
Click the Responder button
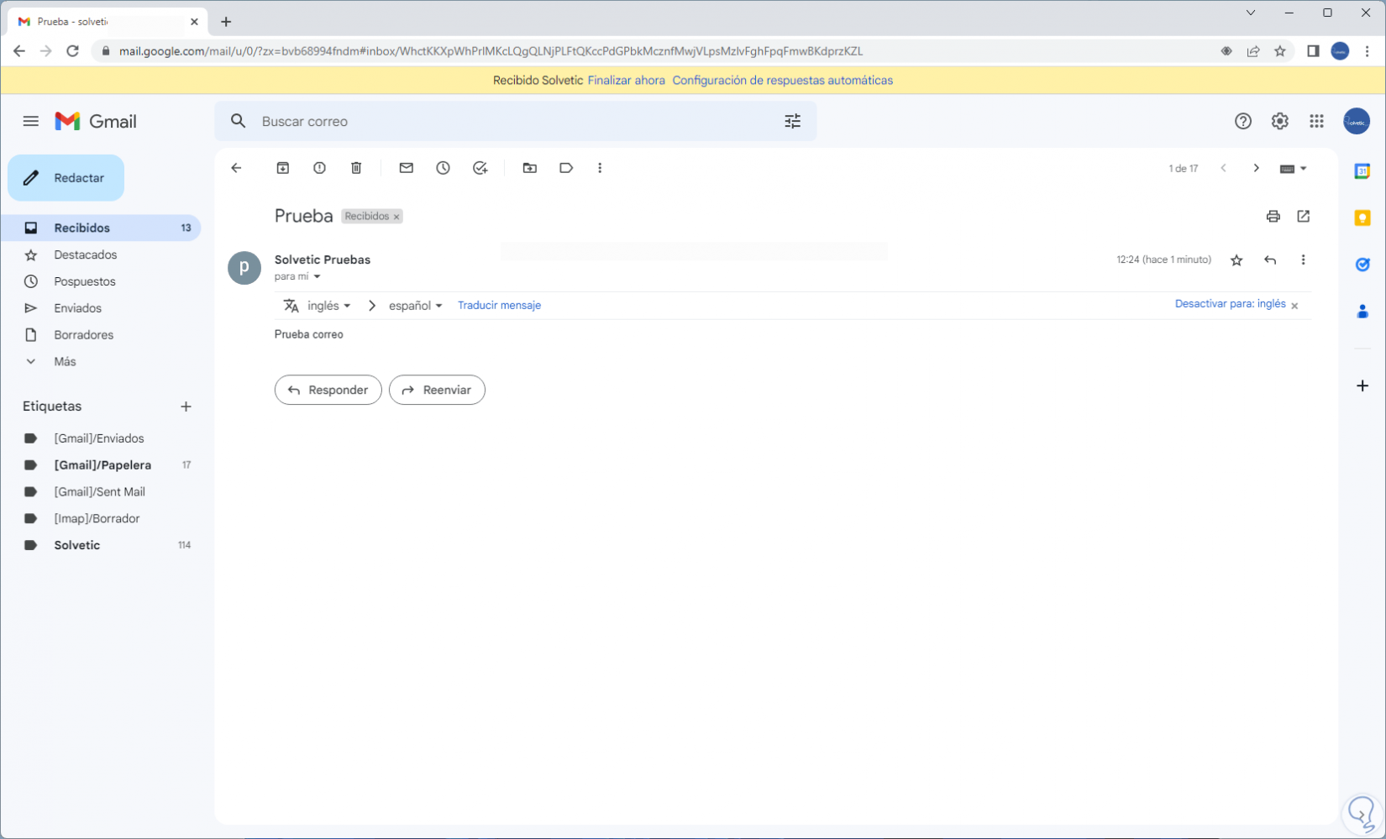tap(328, 390)
